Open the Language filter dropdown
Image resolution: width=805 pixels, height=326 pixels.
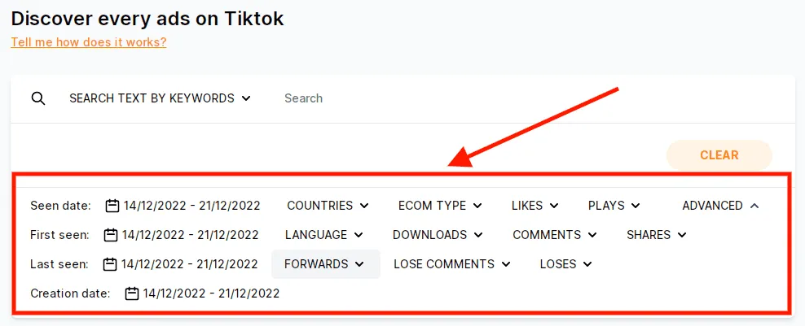point(323,235)
